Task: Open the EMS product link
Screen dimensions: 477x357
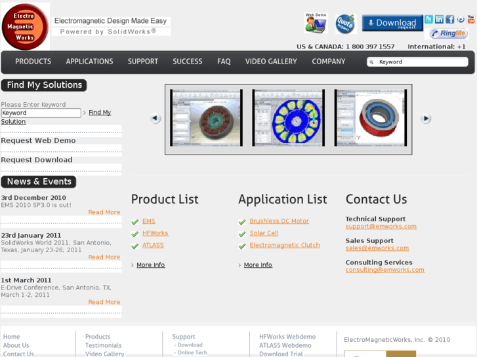Action: coord(149,221)
